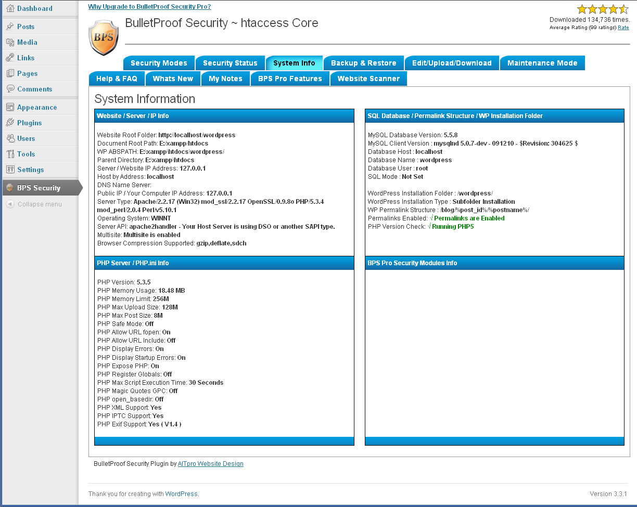Switch to the Whats New tab
Screen dimensions: 637x507
click(x=173, y=79)
